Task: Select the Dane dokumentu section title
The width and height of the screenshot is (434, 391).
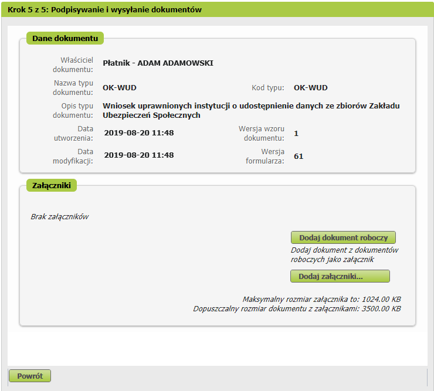Action: click(65, 38)
